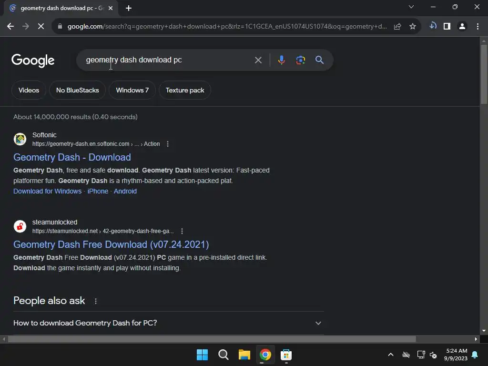The image size is (488, 366).
Task: Open Chrome downloads icon
Action: click(x=433, y=26)
